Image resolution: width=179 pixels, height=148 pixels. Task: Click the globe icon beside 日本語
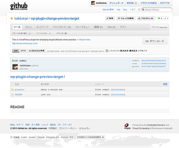coord(11,137)
